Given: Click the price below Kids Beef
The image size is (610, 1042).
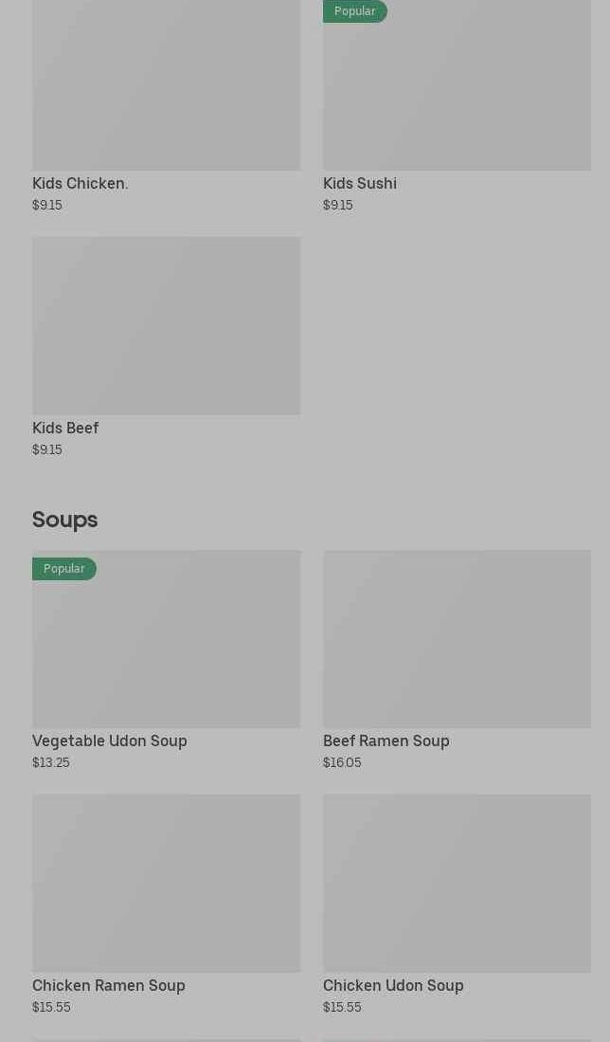Looking at the screenshot, I should 47,449.
